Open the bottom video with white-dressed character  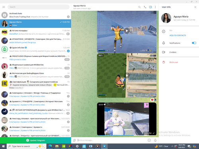127,119
